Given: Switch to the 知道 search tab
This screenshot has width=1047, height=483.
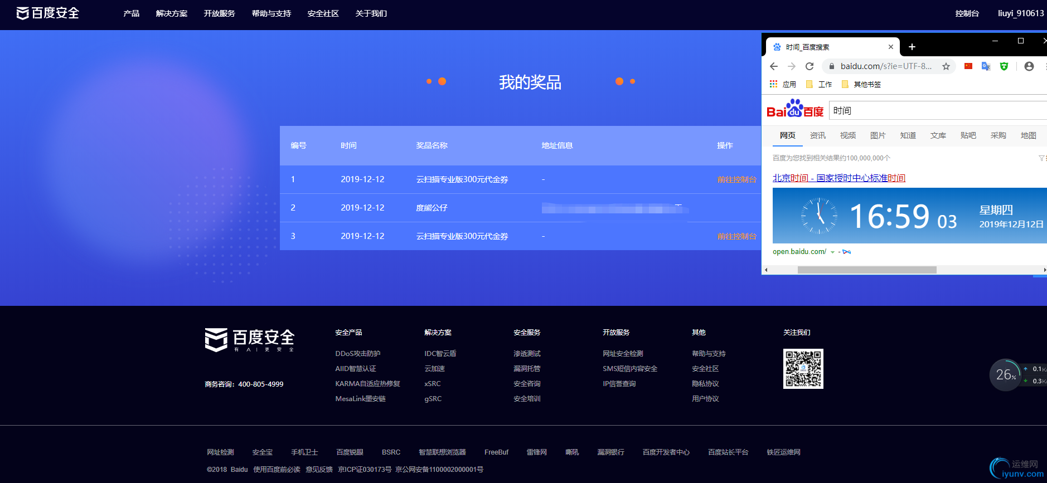Looking at the screenshot, I should (x=908, y=135).
